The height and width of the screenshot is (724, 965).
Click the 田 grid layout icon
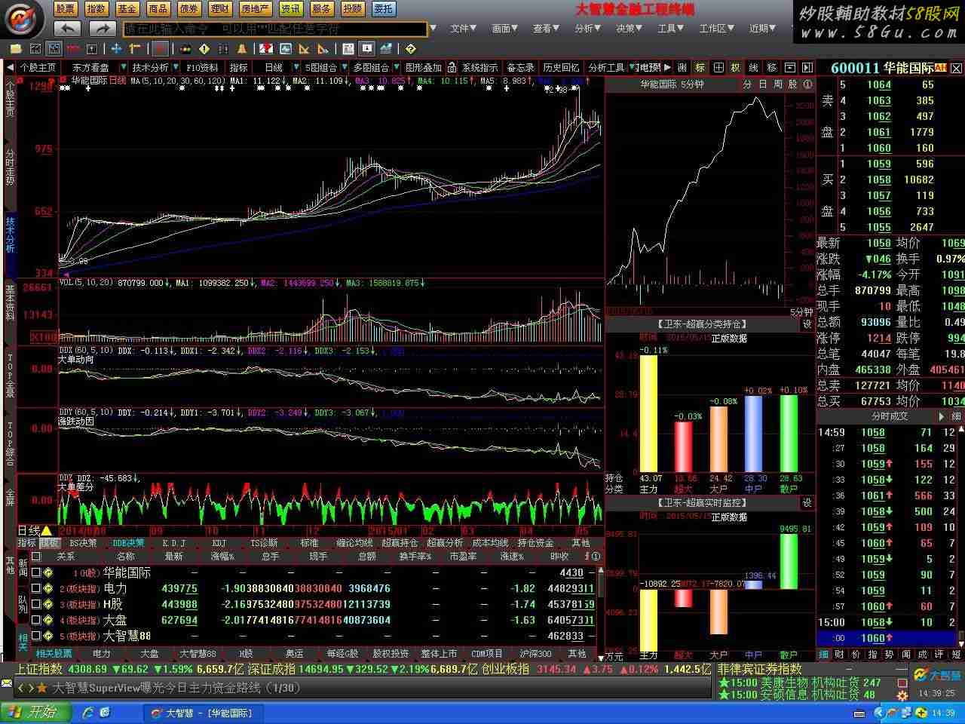coord(718,68)
